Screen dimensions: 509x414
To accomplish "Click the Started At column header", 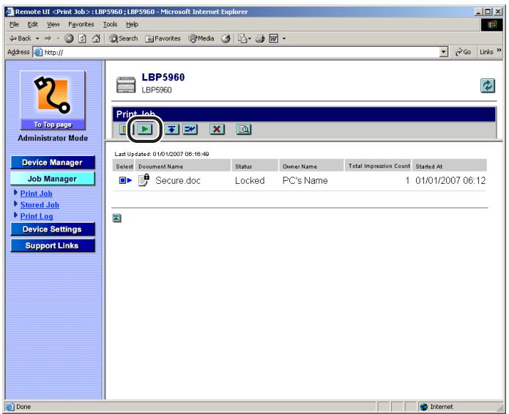I will coord(449,166).
